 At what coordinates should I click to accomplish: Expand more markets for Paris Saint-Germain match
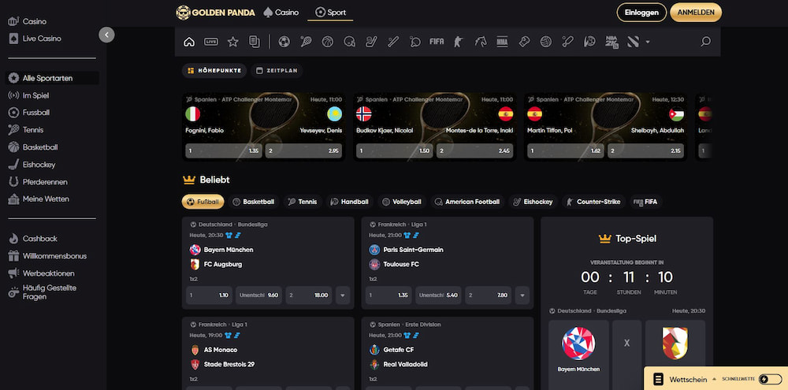[522, 295]
